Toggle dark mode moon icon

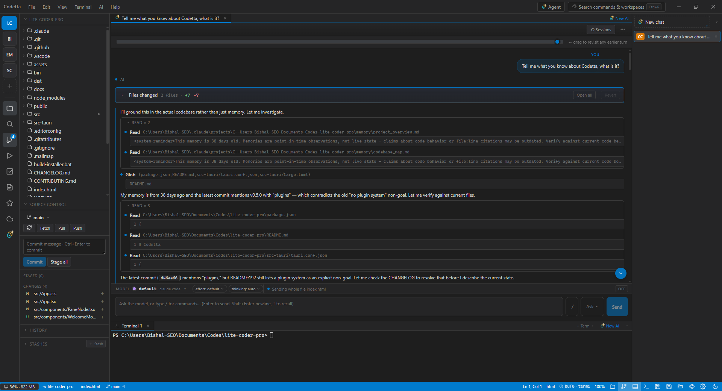[715, 386]
